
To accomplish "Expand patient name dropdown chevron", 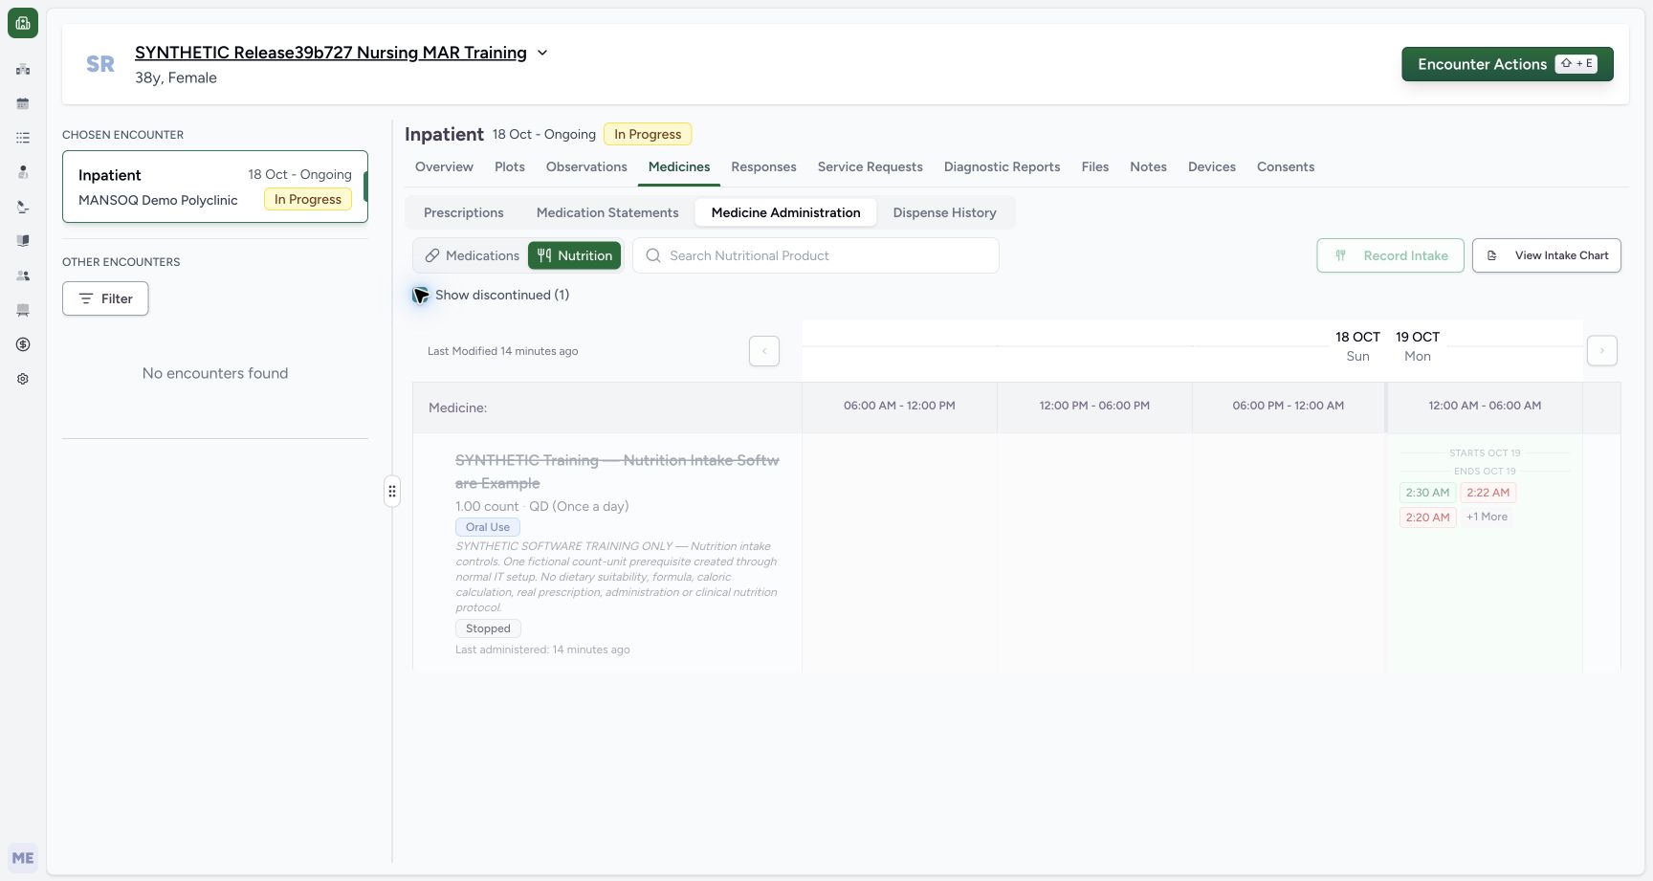I will click(x=542, y=53).
